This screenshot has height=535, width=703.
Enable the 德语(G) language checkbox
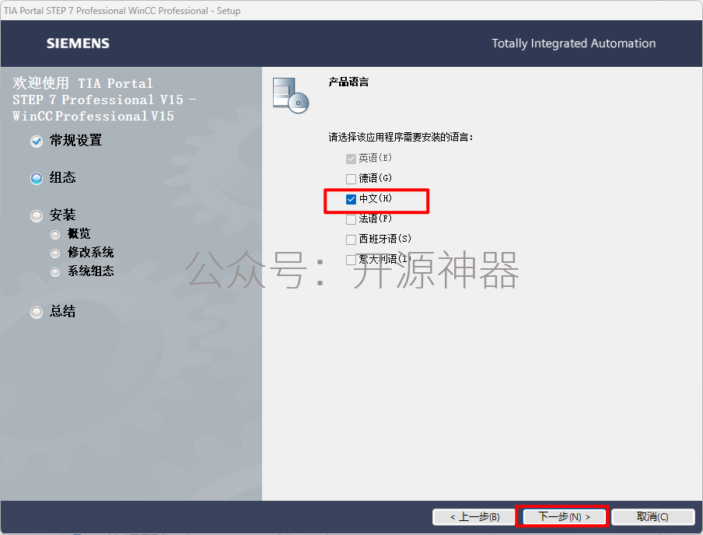351,179
